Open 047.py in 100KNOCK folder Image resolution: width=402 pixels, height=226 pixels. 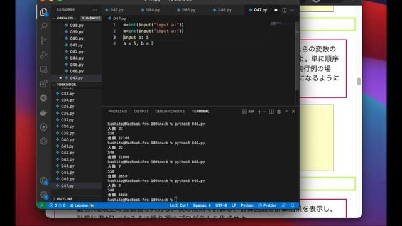[x=77, y=186]
